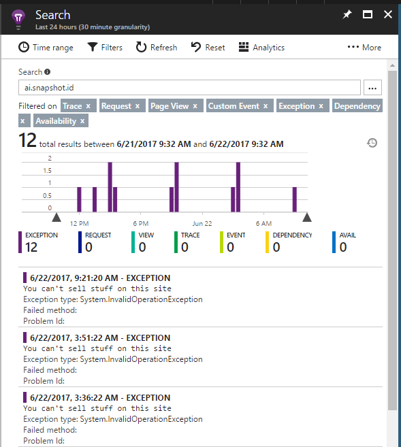The height and width of the screenshot is (447, 401).
Task: Click the left timeline range marker
Action: (x=57, y=217)
